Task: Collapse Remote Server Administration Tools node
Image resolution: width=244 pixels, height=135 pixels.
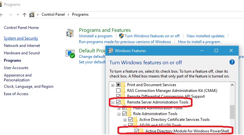Action: (113, 103)
